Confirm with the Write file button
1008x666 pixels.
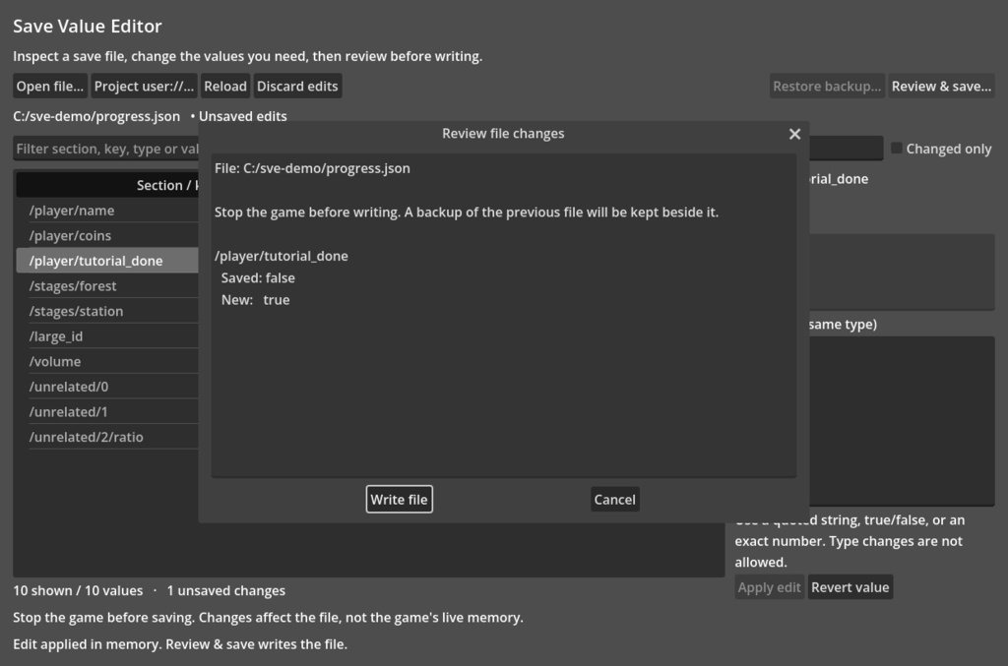(400, 500)
